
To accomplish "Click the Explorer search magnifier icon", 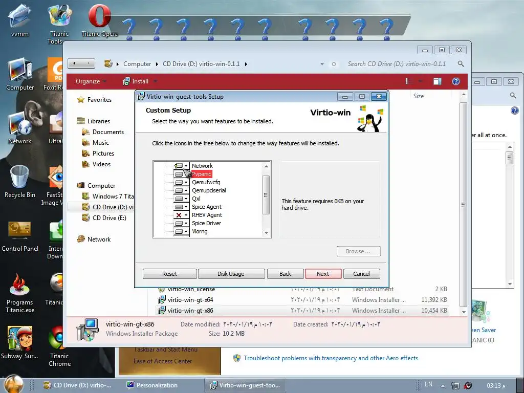I will click(461, 63).
